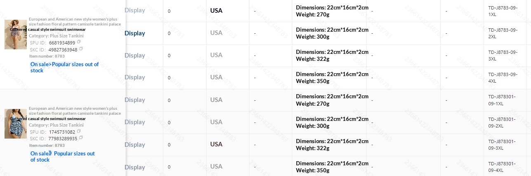Select SKU code TD-J8783-09-2XL
The height and width of the screenshot is (176, 531).
pos(502,33)
